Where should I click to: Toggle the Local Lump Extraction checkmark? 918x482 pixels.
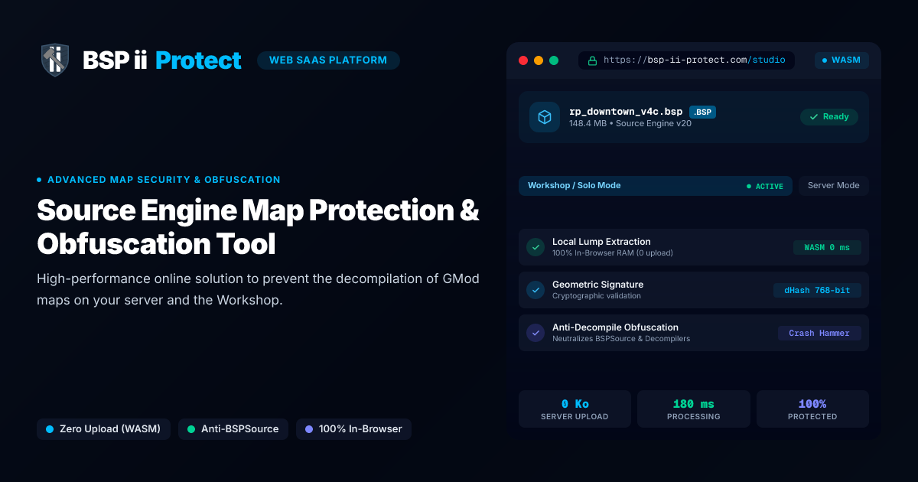(535, 247)
